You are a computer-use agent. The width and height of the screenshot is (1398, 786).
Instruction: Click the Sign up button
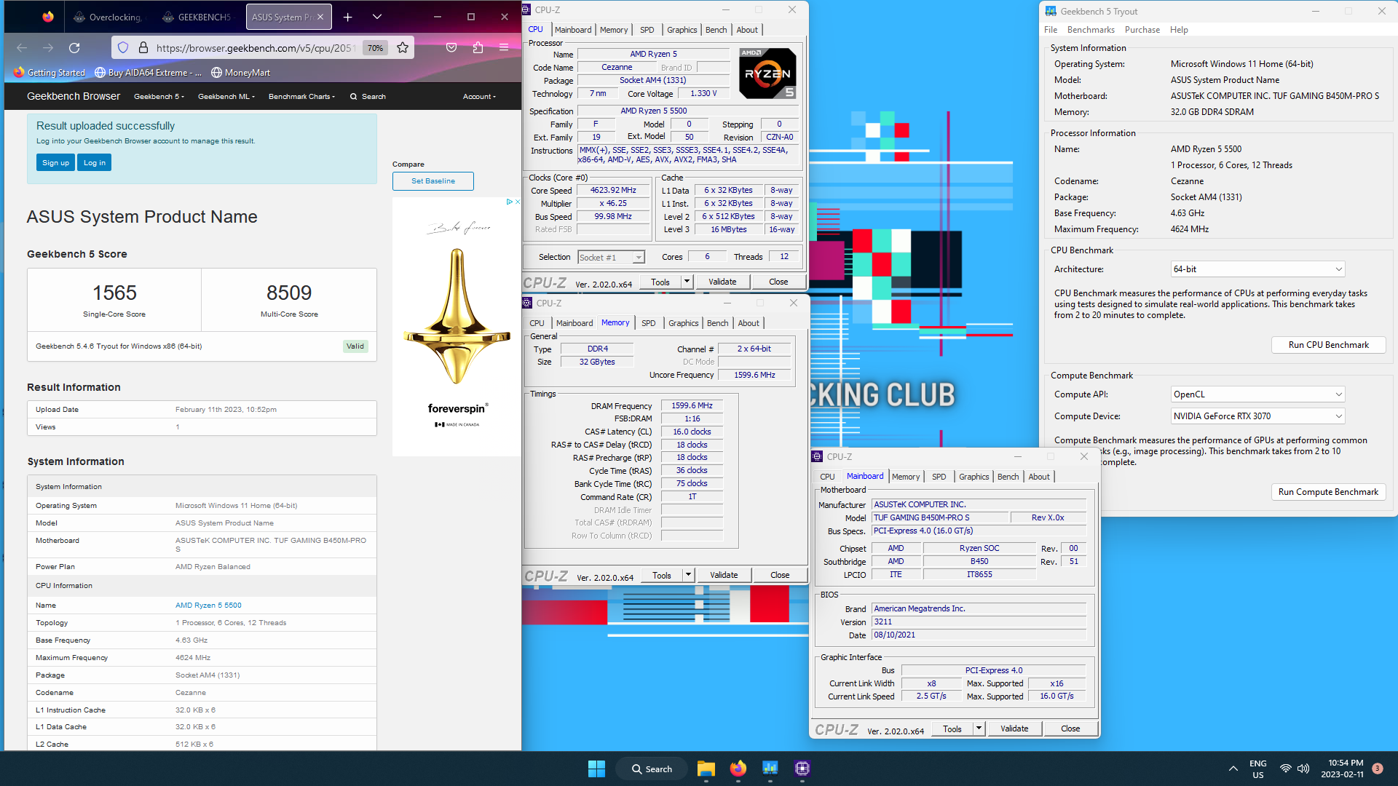click(x=55, y=162)
